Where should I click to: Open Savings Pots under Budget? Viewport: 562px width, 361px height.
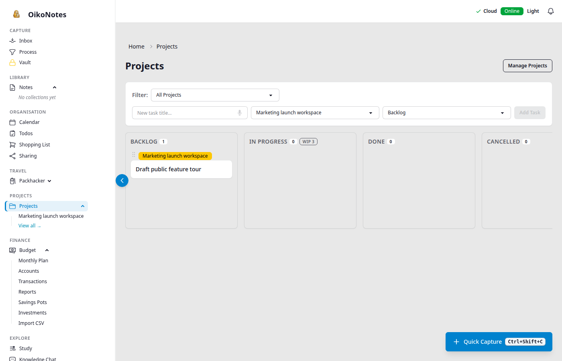point(33,302)
